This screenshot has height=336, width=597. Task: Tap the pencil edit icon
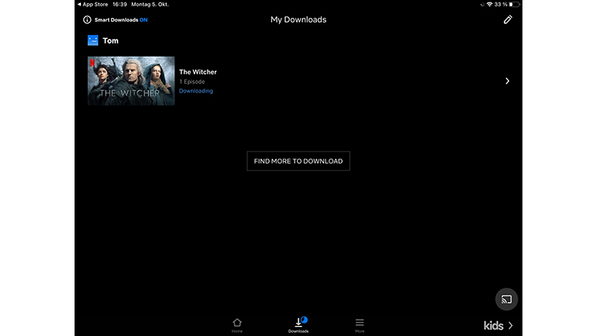point(508,19)
